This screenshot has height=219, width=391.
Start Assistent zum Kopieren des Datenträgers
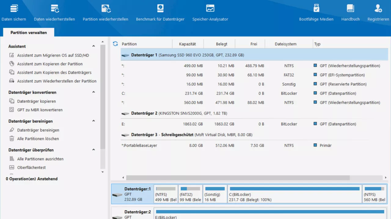54,72
